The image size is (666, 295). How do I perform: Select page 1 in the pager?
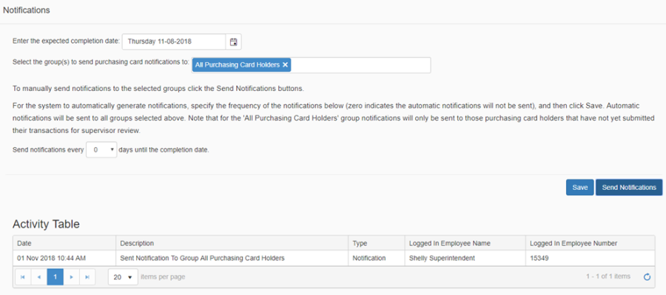click(x=55, y=277)
